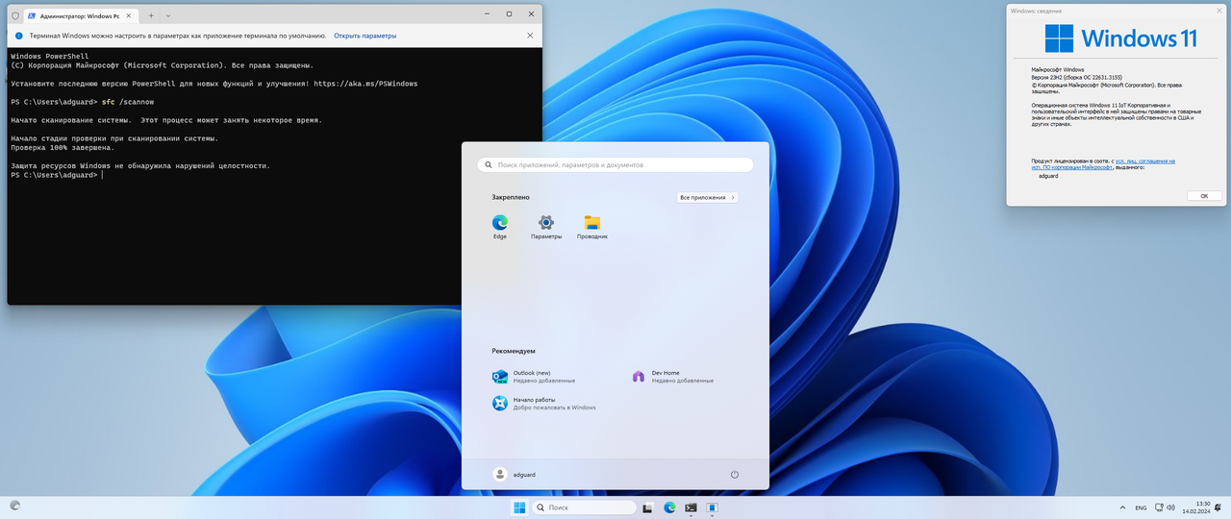This screenshot has height=519, width=1231.
Task: Open the adguard user account menu
Action: 515,474
